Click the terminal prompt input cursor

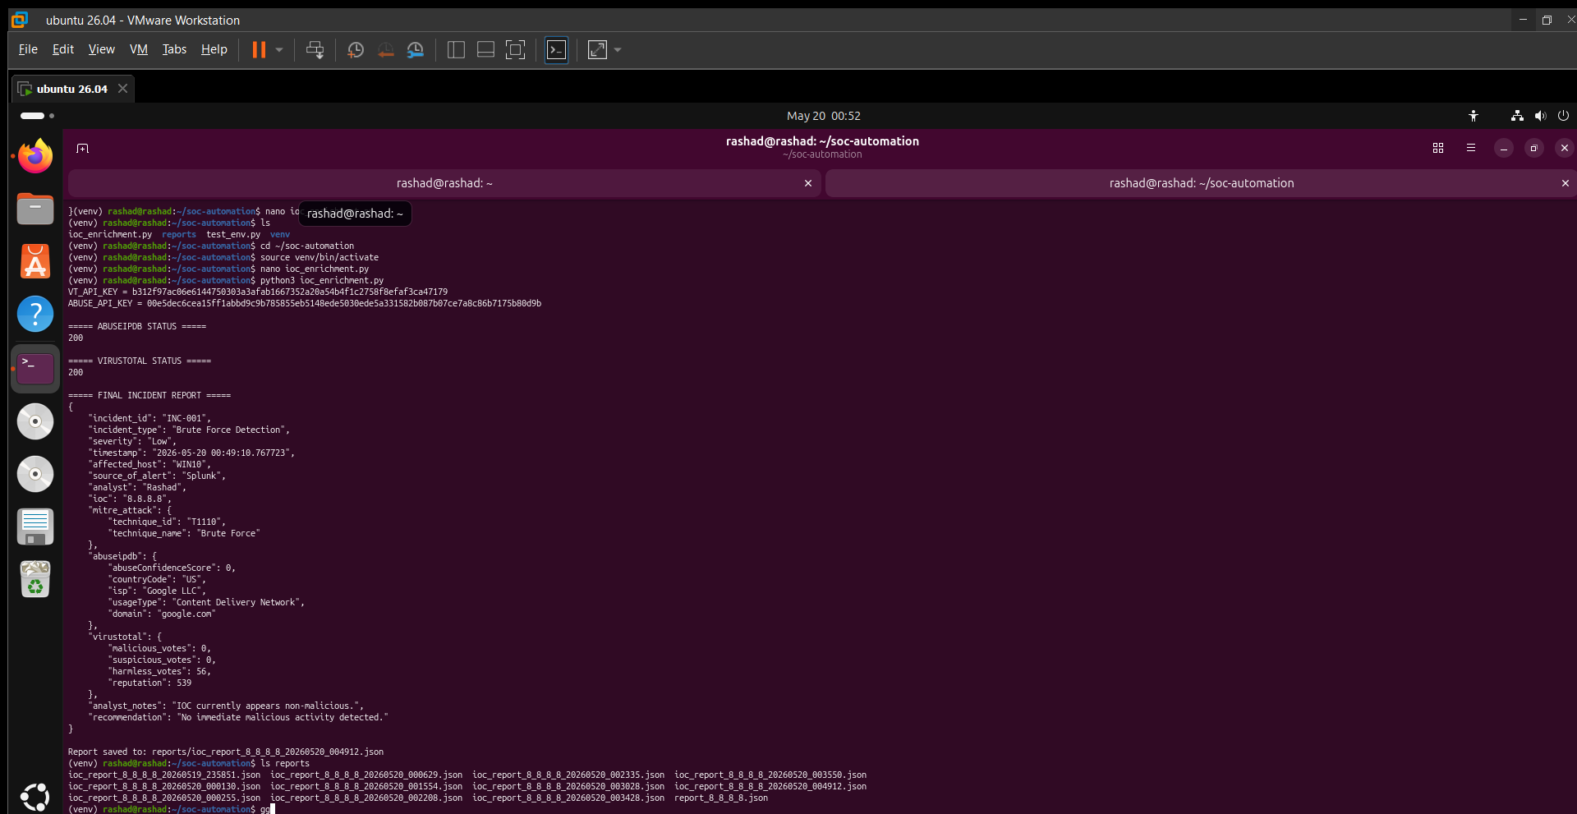click(x=272, y=809)
